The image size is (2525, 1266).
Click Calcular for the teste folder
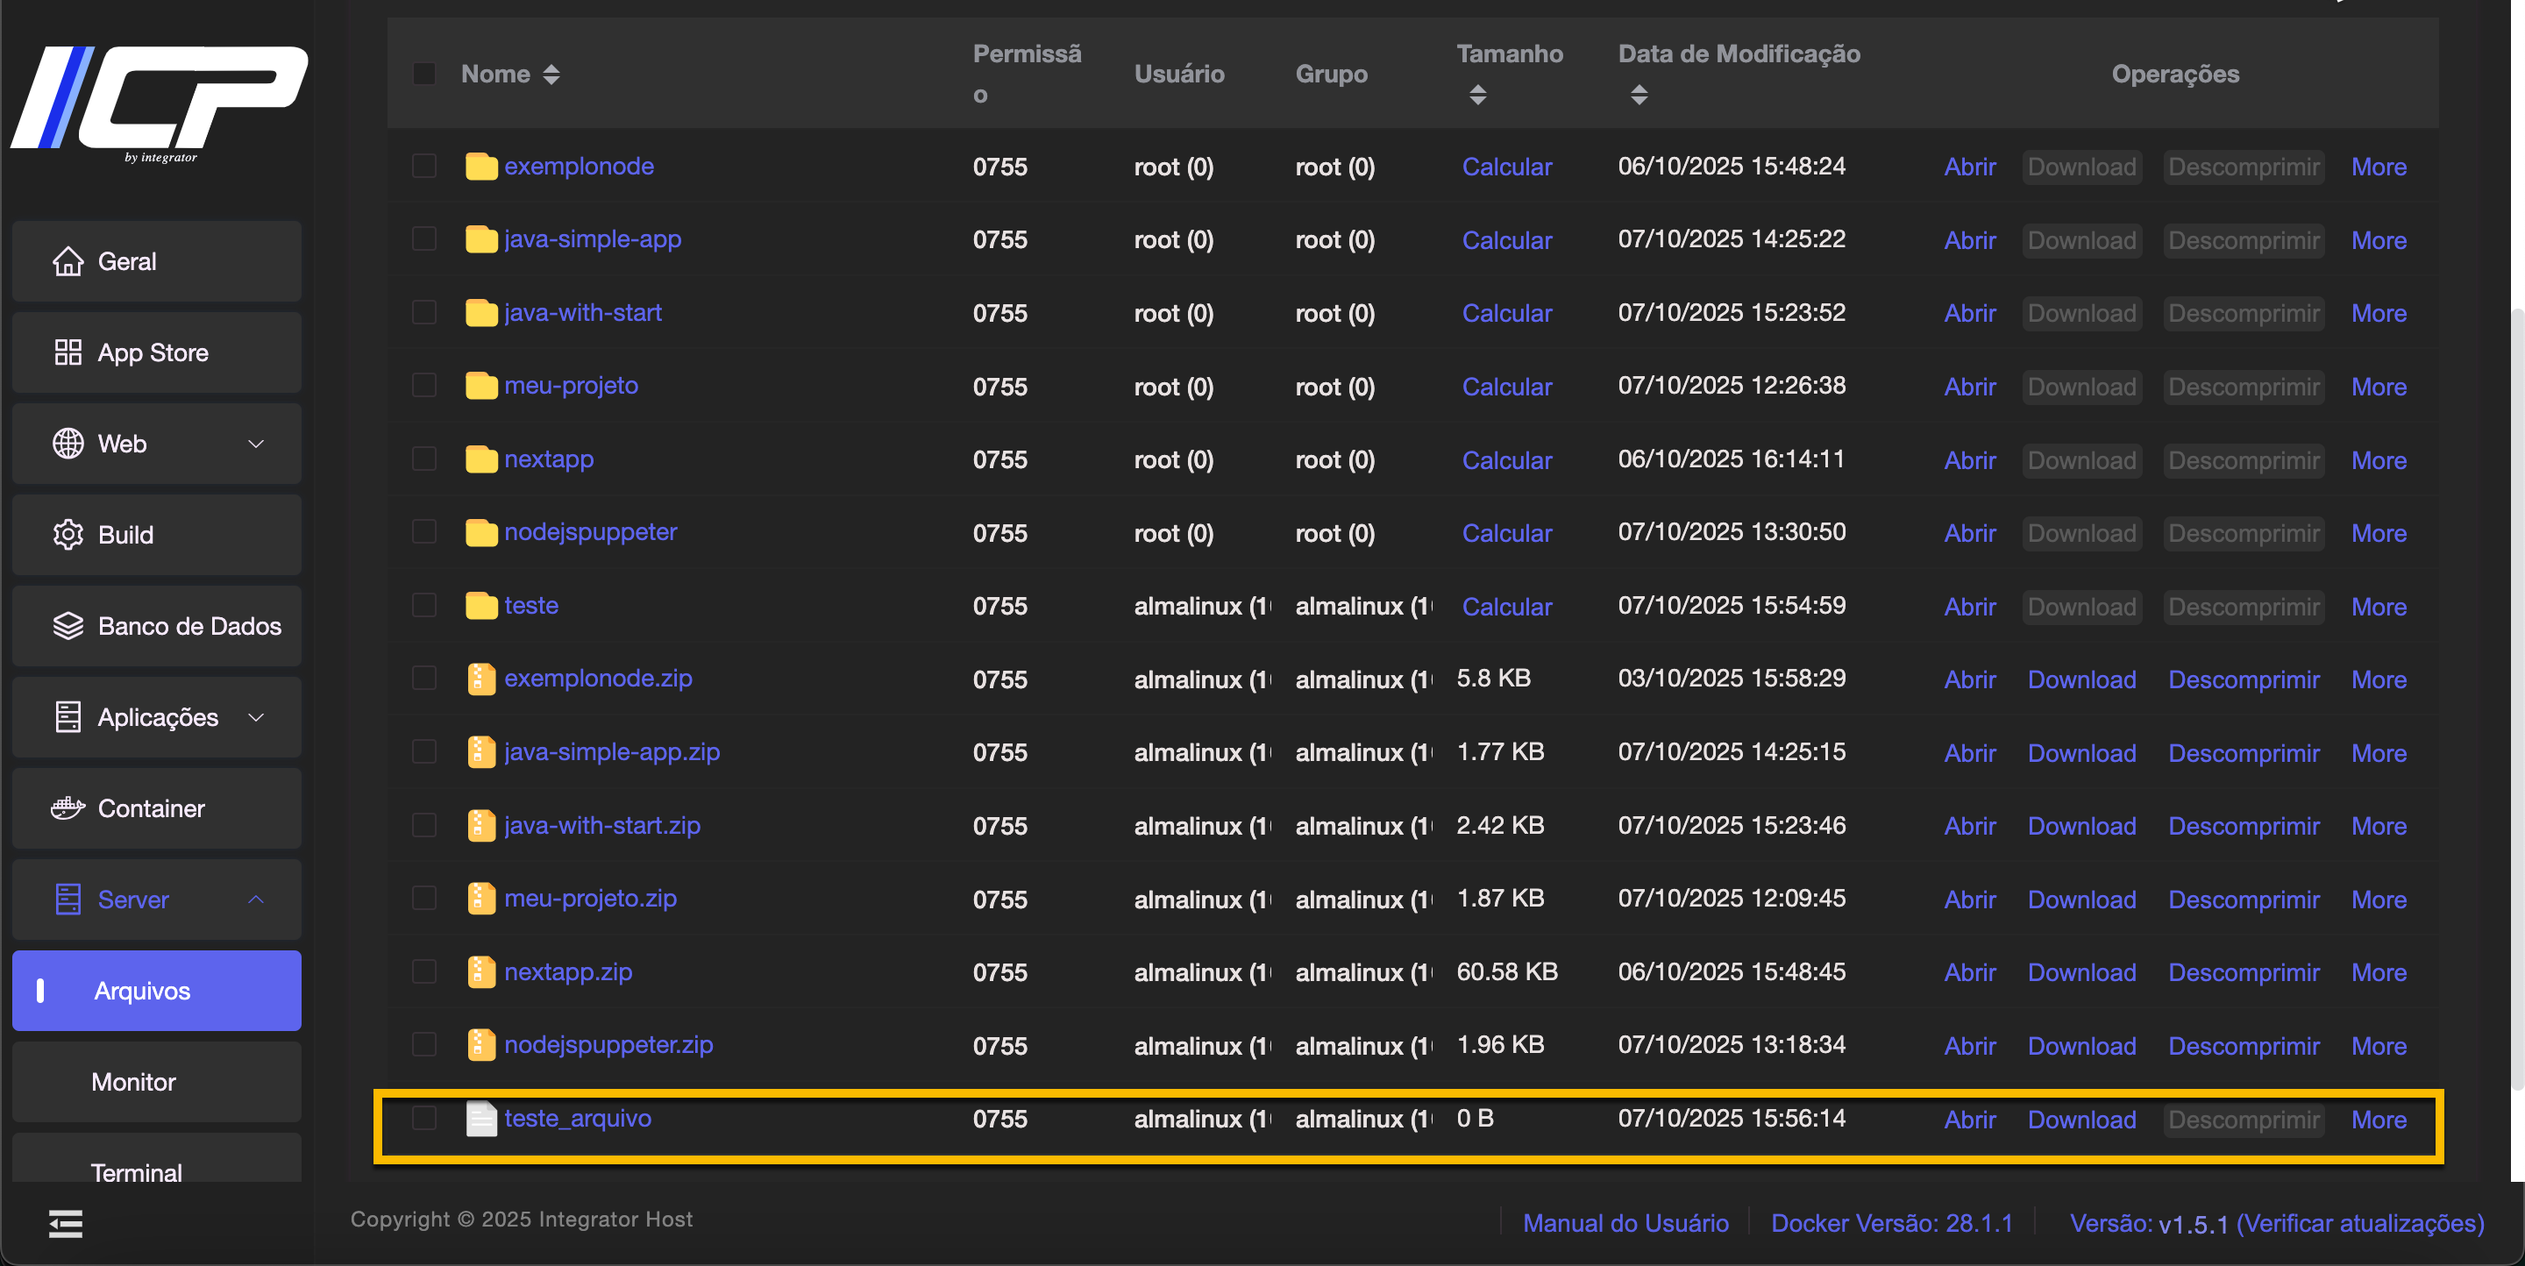1506,607
